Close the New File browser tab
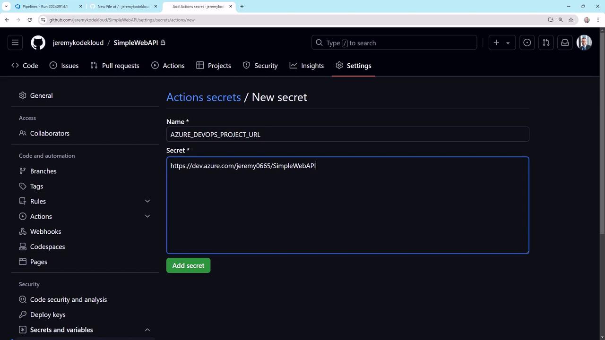 coord(156,7)
